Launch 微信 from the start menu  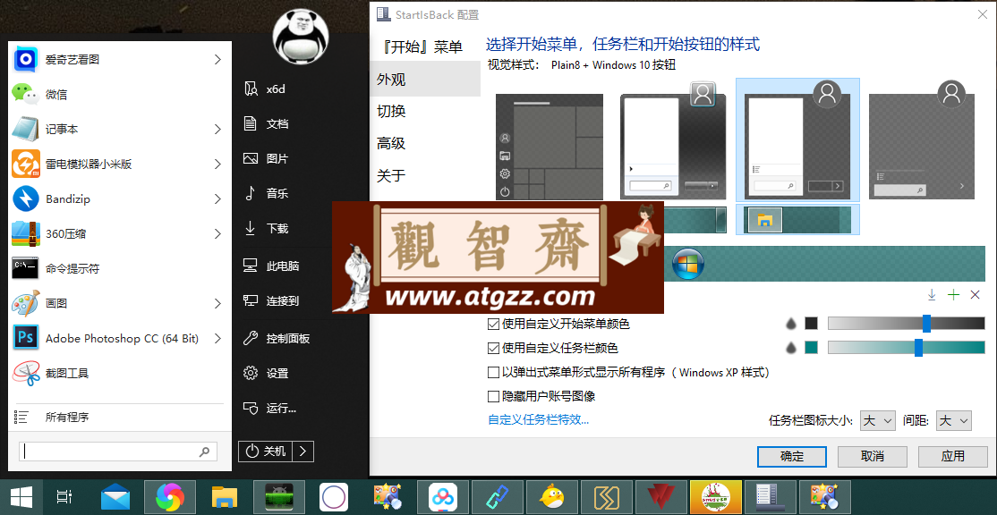pos(119,95)
